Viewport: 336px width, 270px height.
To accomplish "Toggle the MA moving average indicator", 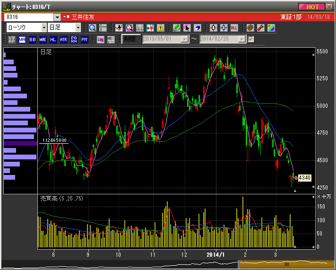I will (x=22, y=39).
